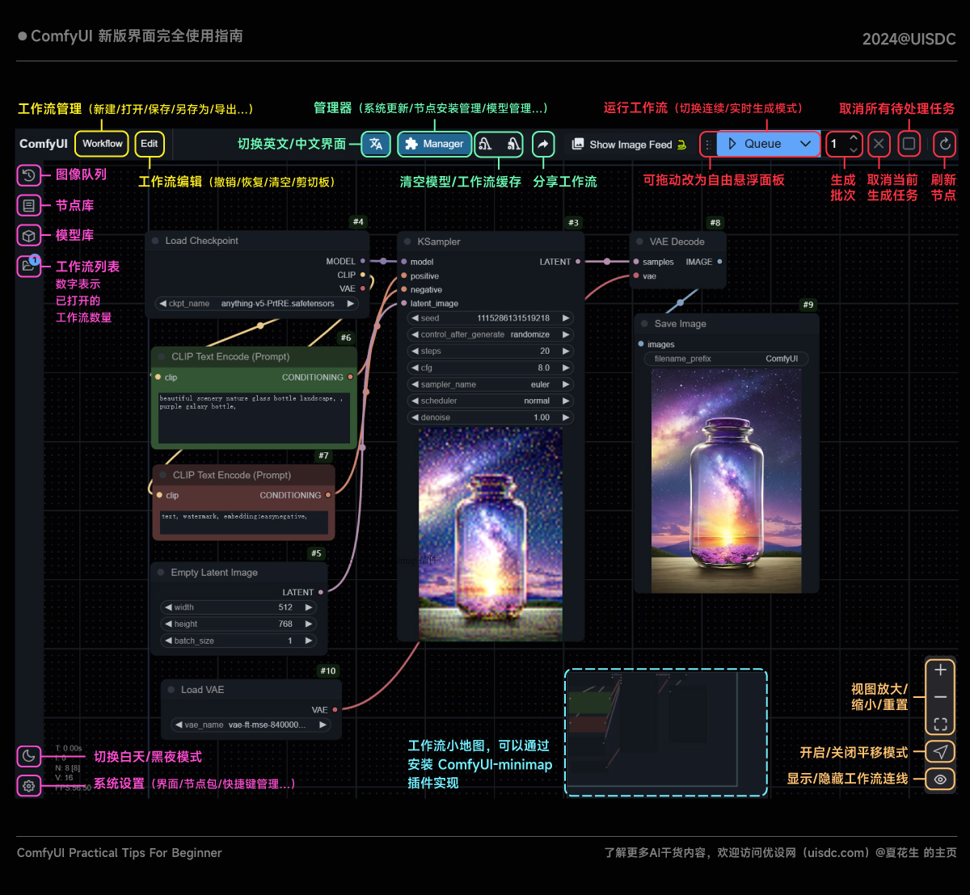Change control_after_generate randomize option

490,334
